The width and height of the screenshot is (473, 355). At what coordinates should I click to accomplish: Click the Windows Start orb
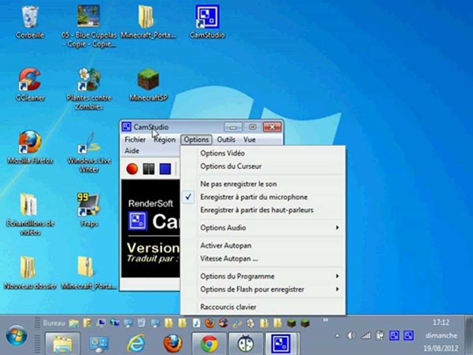coord(16,335)
